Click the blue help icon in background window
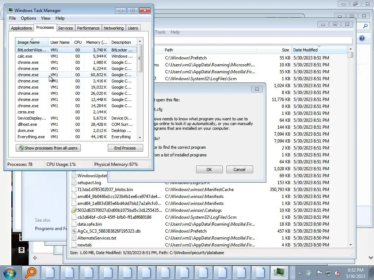The height and width of the screenshot is (280, 374). click(x=362, y=38)
